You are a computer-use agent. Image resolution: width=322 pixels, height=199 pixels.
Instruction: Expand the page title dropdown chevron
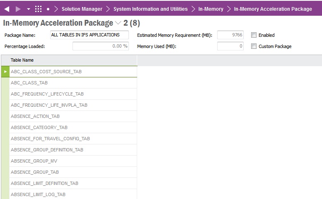pyautogui.click(x=118, y=24)
